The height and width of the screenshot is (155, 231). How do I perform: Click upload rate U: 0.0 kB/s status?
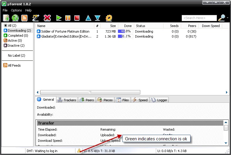(172, 151)
